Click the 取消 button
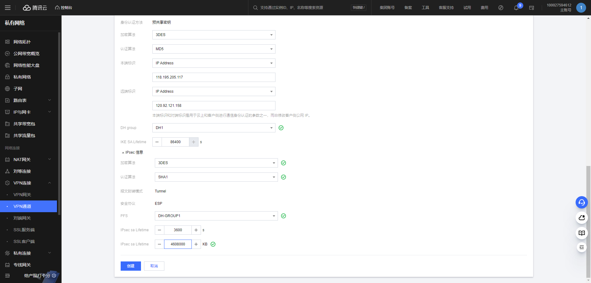591x283 pixels. click(154, 266)
